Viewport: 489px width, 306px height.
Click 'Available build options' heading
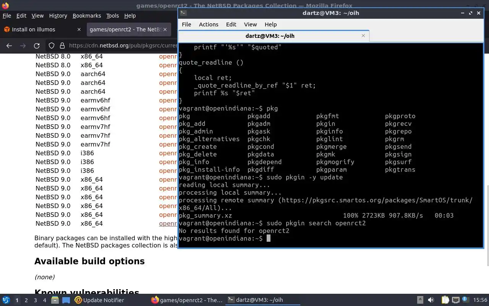89,261
